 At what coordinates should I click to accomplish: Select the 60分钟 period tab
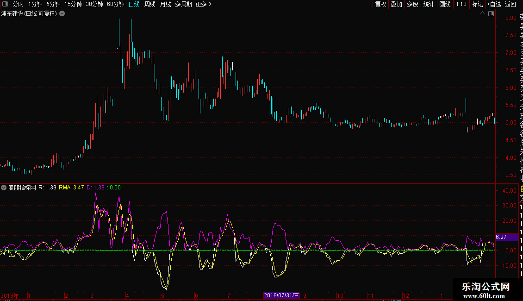click(116, 4)
